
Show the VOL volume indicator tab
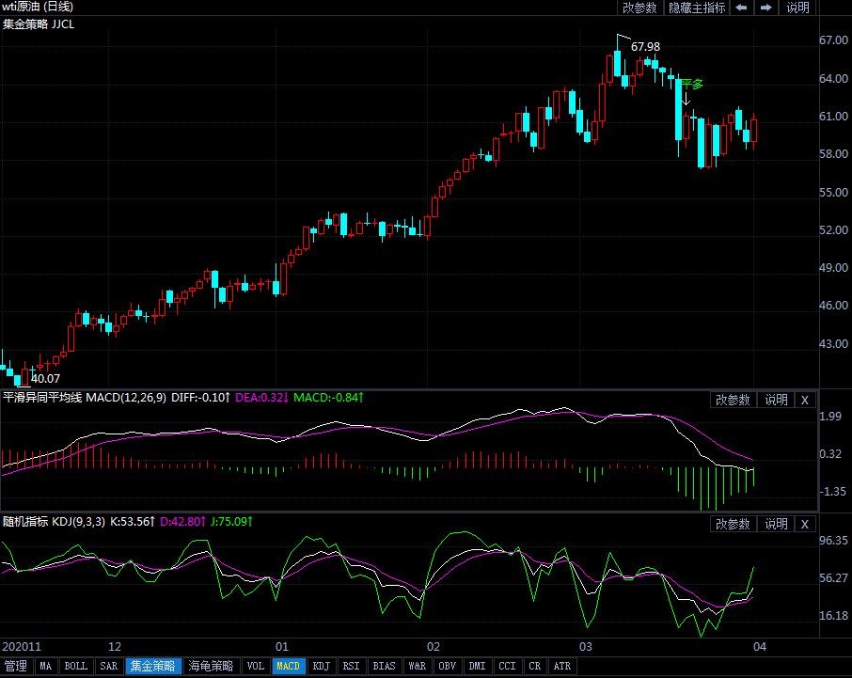click(255, 667)
